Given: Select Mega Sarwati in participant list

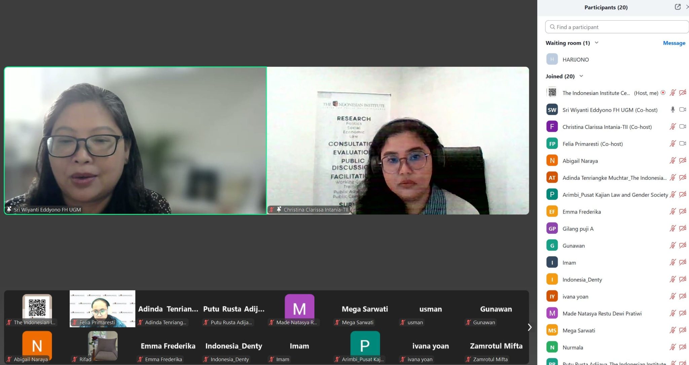Looking at the screenshot, I should pos(579,331).
